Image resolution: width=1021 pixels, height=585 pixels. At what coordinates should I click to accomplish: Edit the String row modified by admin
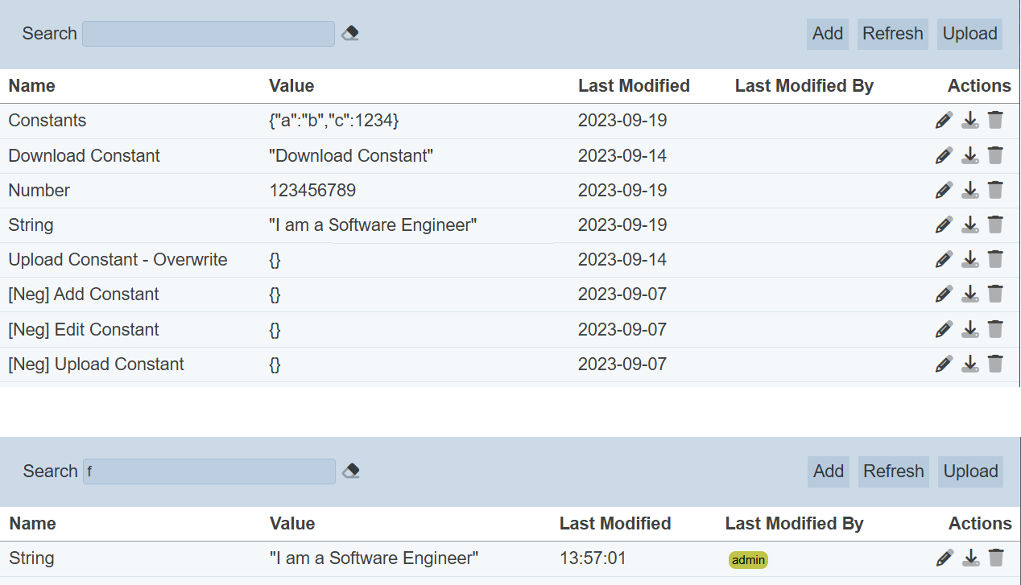[945, 558]
